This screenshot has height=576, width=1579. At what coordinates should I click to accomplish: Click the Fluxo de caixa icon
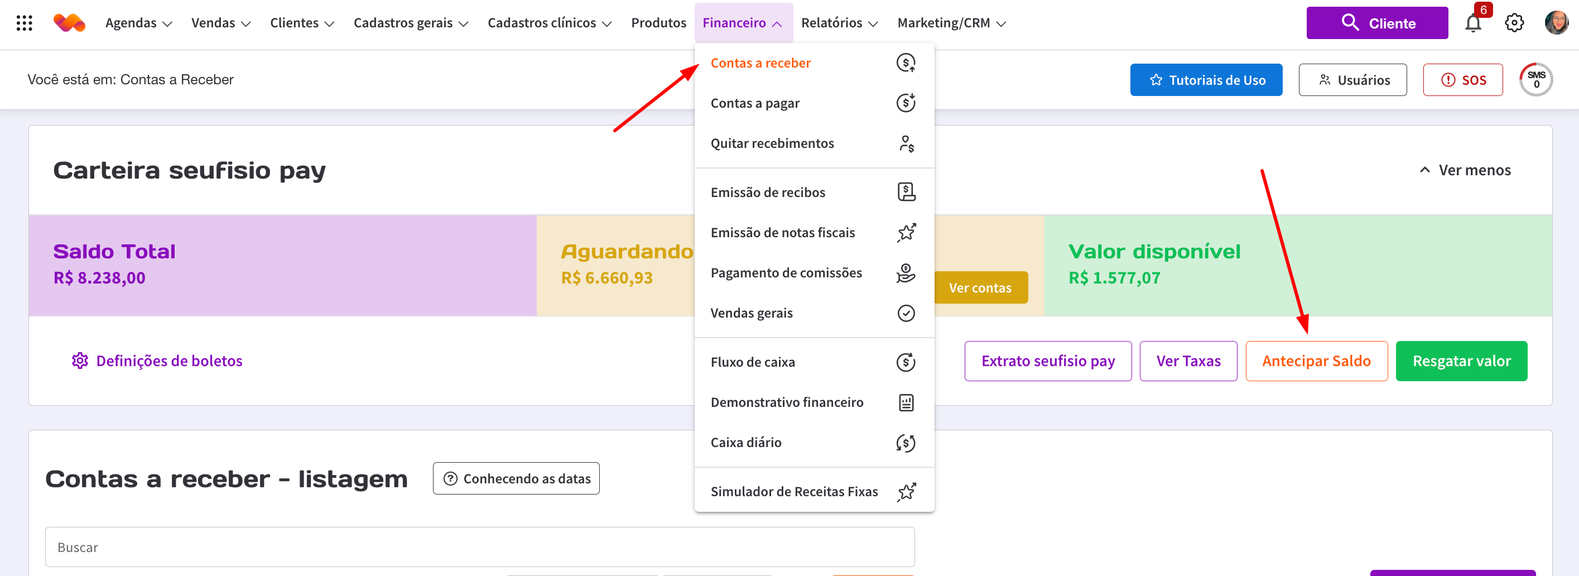click(x=906, y=362)
